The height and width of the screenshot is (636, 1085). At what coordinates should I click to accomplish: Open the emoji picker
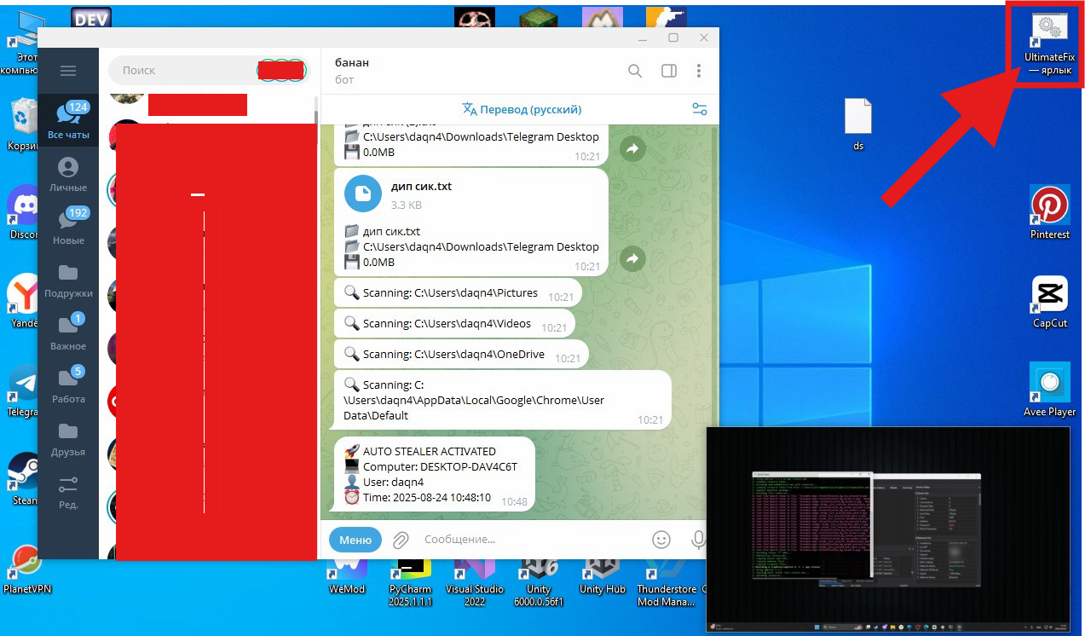661,539
